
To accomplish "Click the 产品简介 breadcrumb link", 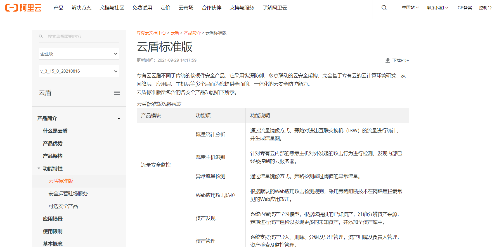I will coord(192,33).
